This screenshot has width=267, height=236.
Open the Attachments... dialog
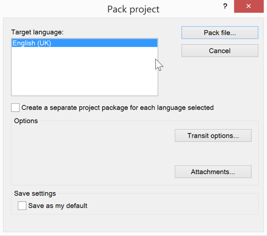coord(213,172)
